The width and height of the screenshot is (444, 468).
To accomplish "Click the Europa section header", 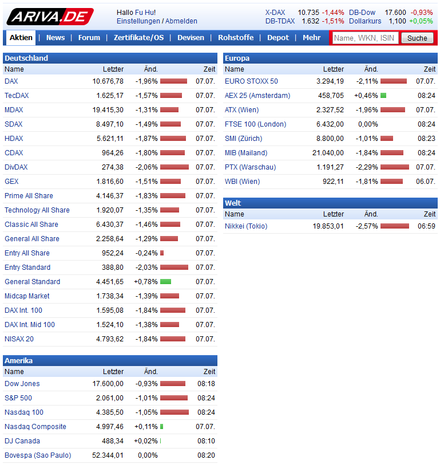I will pyautogui.click(x=330, y=58).
